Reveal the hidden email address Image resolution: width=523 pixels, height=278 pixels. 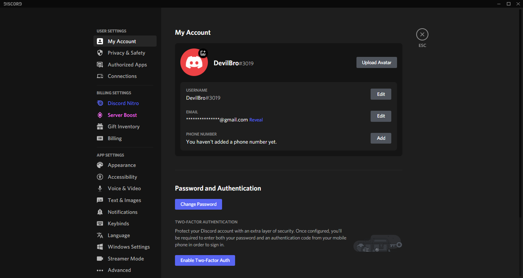click(256, 120)
